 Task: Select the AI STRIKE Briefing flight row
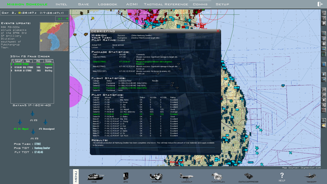32,71
